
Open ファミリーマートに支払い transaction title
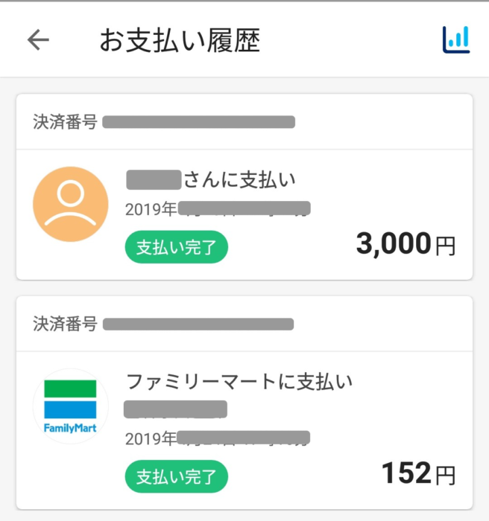(x=239, y=381)
